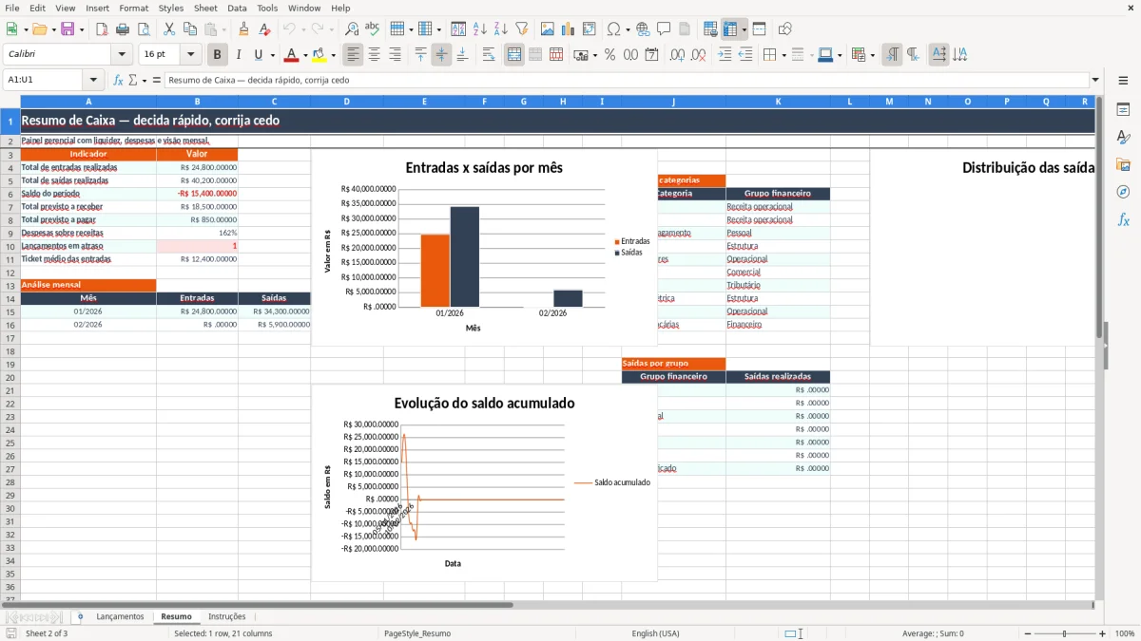This screenshot has width=1141, height=641.
Task: Open Find & Replace from the toolbar
Action: click(x=352, y=29)
